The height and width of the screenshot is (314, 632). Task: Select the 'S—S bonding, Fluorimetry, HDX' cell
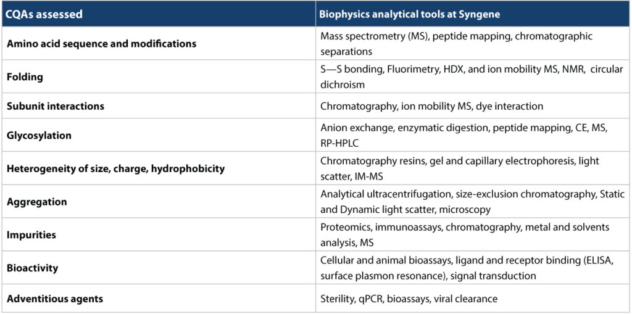[x=472, y=77]
